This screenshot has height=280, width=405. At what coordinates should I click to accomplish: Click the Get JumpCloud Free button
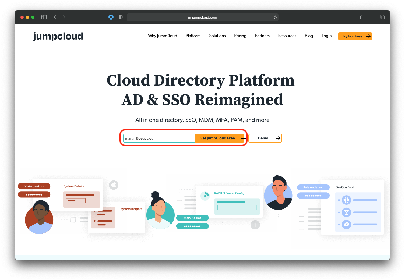[220, 138]
